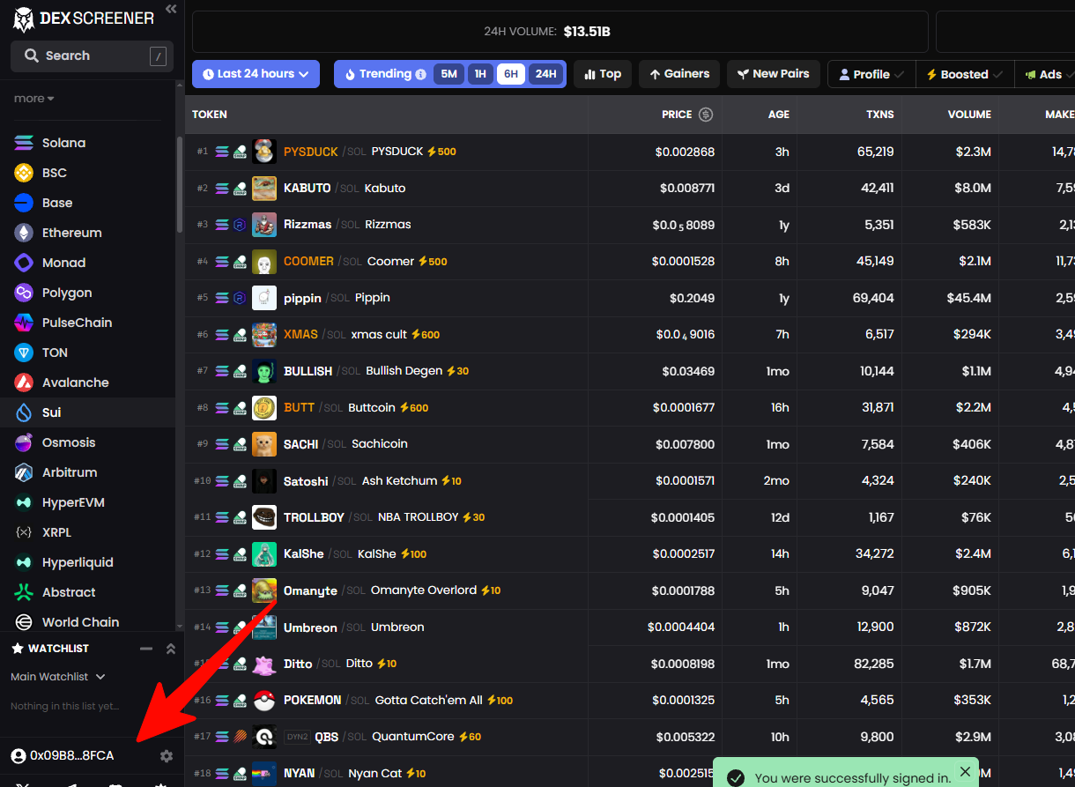The height and width of the screenshot is (787, 1075).
Task: Click the dollar icon beside PRICE header
Action: 706,115
